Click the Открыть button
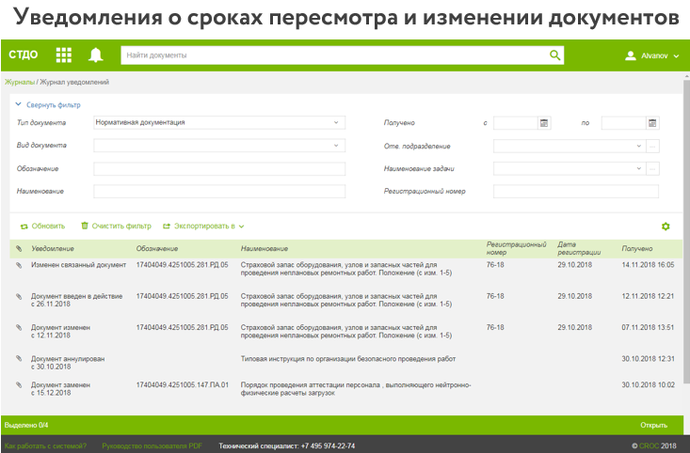 pyautogui.click(x=653, y=426)
